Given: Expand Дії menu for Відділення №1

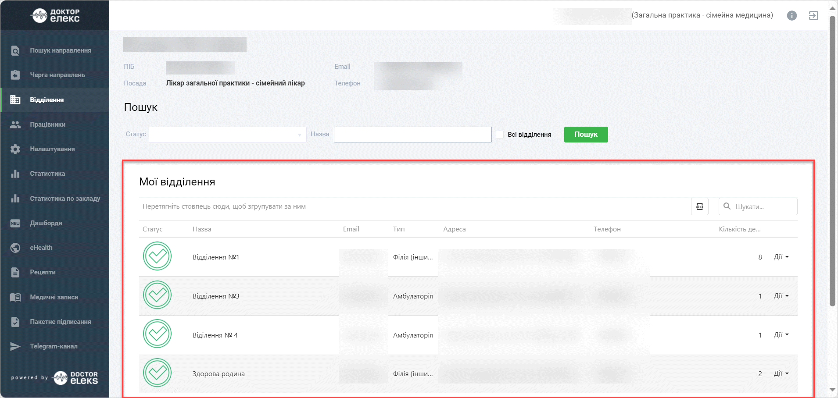Looking at the screenshot, I should (781, 257).
